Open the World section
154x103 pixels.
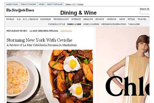(10, 19)
